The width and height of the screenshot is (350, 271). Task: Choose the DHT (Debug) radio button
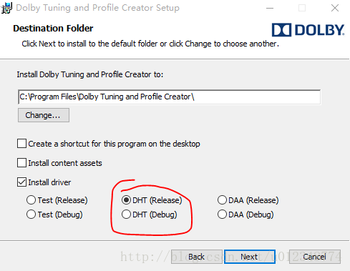click(x=126, y=215)
